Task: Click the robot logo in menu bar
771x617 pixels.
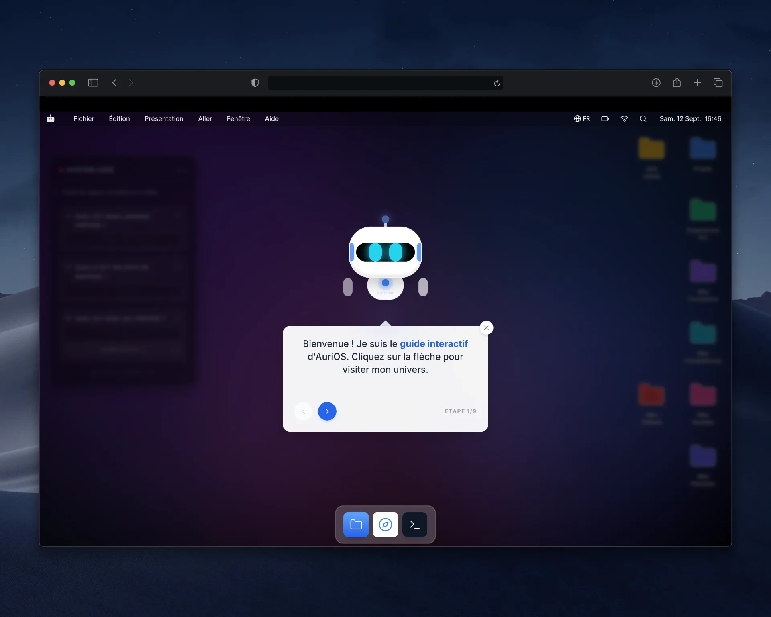Action: click(x=51, y=118)
